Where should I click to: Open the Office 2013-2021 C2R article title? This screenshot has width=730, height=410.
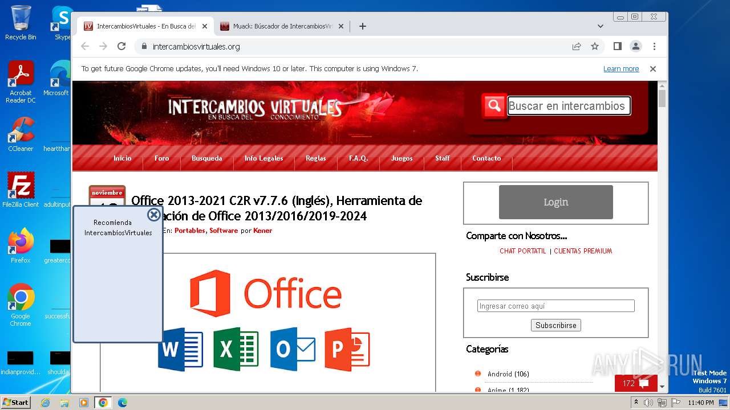coord(277,208)
